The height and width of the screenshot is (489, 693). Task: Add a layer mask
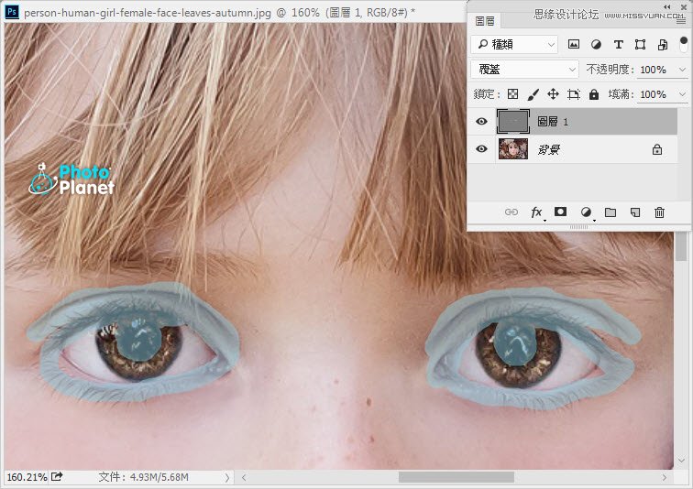pyautogui.click(x=560, y=212)
